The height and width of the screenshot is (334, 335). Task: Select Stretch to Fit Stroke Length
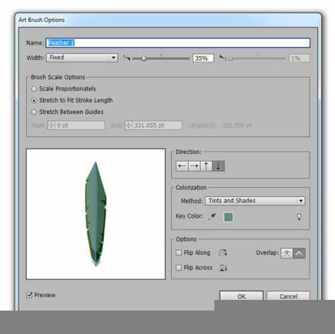(72, 100)
